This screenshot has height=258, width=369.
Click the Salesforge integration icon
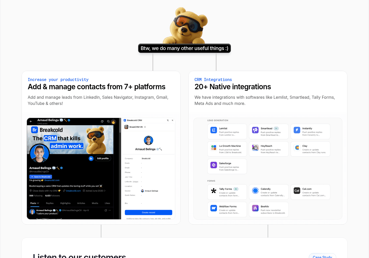[214, 165]
